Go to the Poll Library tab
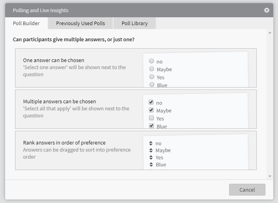The width and height of the screenshot is (278, 203). click(x=134, y=23)
